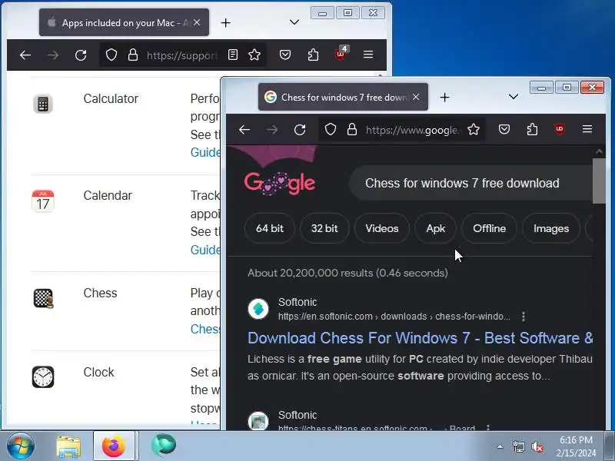This screenshot has height=461, width=615.
Task: Open Extensions icon in Apple window
Action: [313, 55]
